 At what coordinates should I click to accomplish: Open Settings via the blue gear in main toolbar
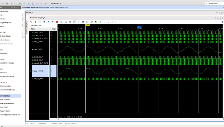29,4
